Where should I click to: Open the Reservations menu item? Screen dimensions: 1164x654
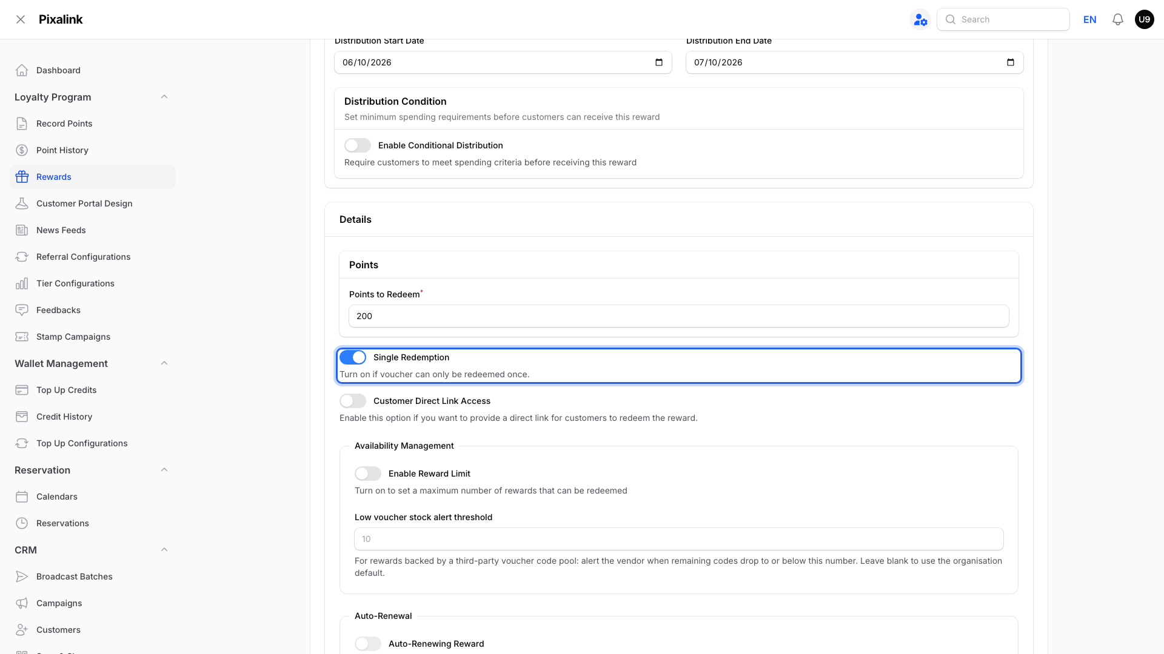[92, 523]
